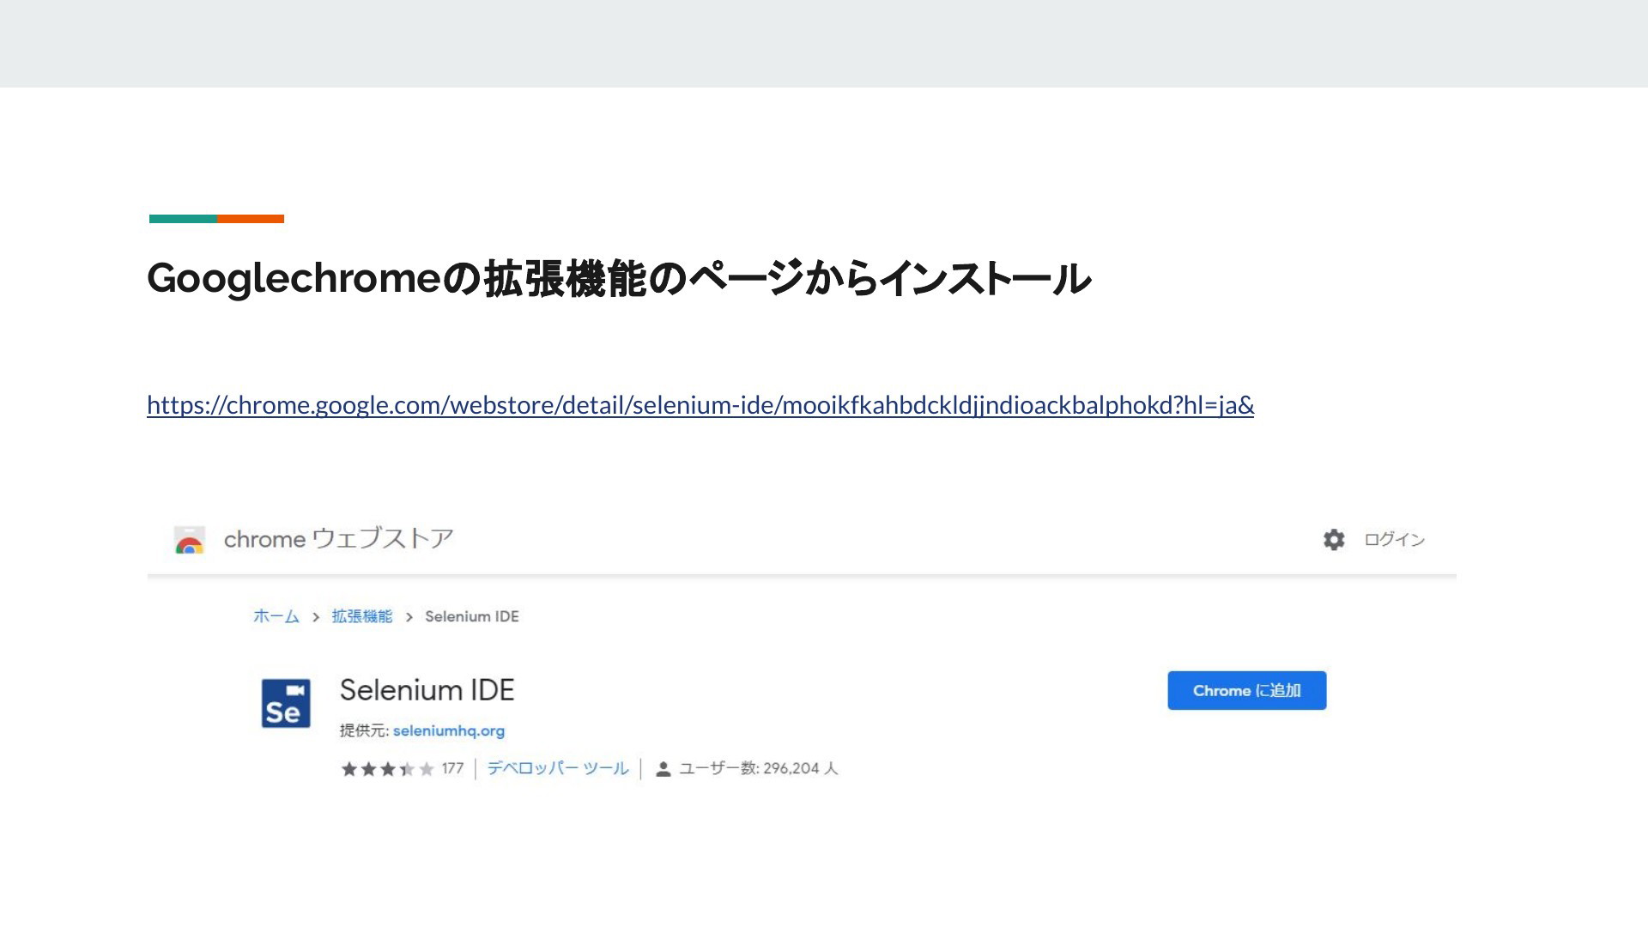
Task: Click the user count person icon
Action: [663, 769]
